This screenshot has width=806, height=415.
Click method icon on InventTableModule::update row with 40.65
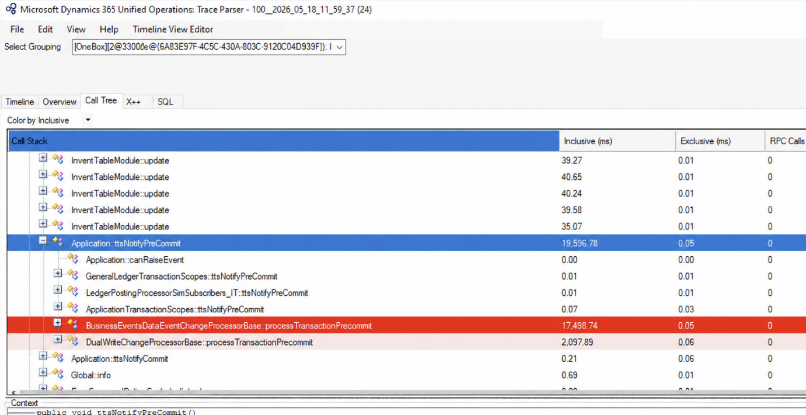click(58, 176)
